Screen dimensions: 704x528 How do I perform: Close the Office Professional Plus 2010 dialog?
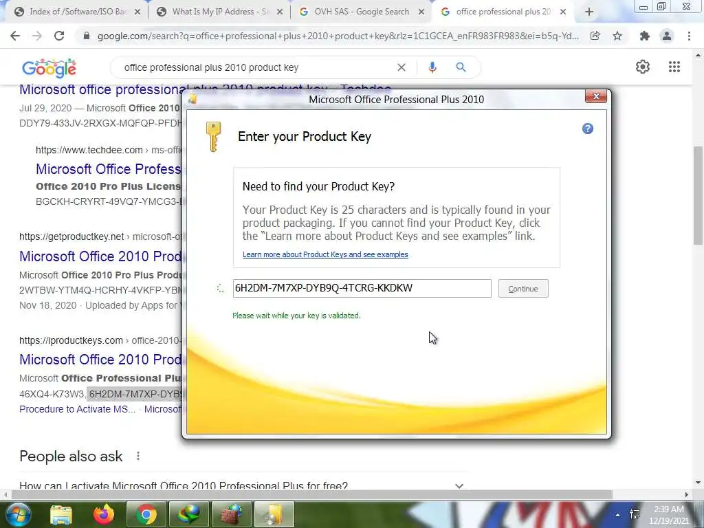click(596, 96)
